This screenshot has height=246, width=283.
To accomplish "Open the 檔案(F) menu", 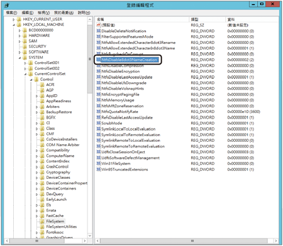I will 11,13.
